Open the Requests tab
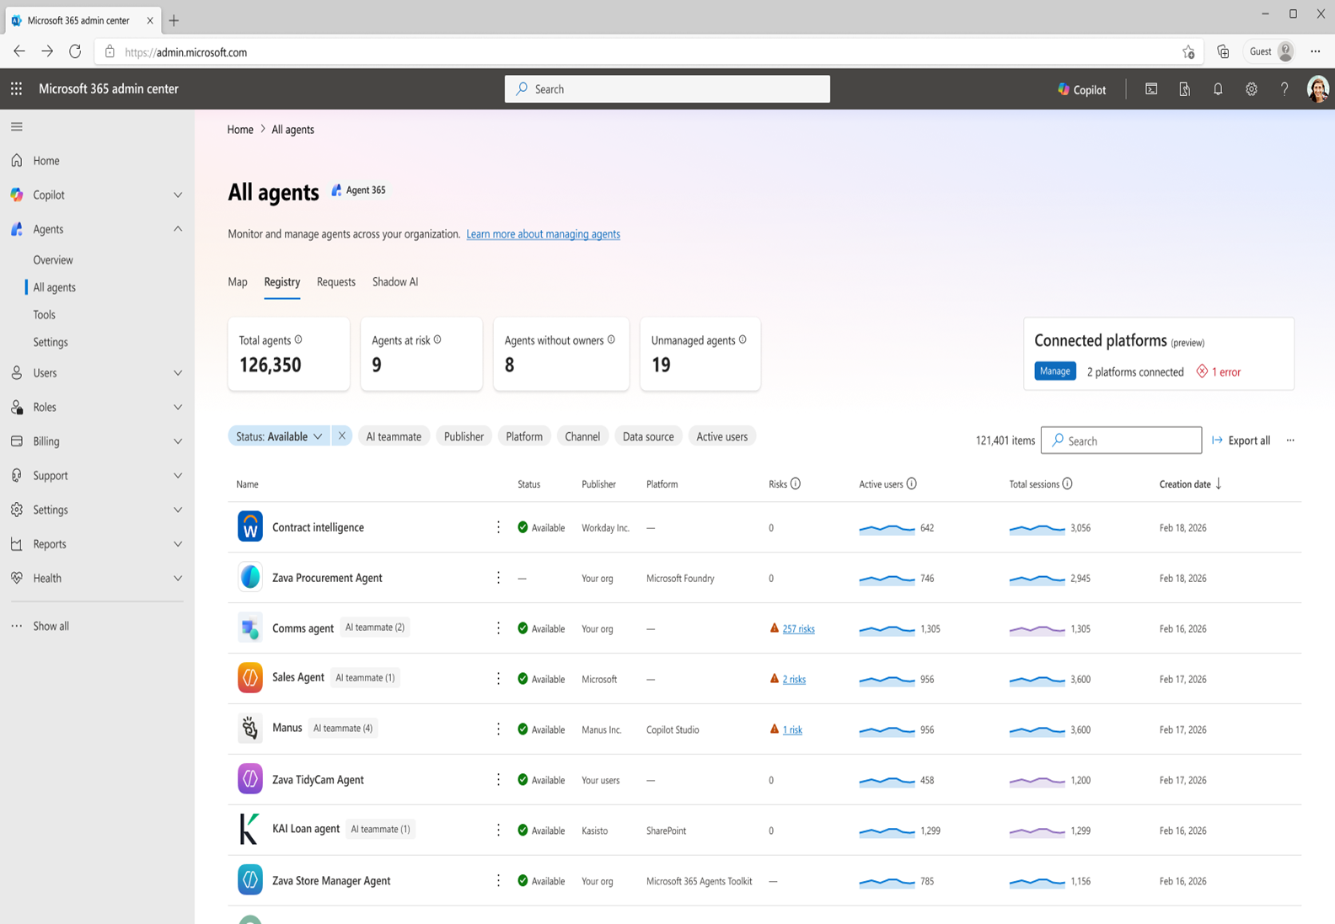 [336, 282]
